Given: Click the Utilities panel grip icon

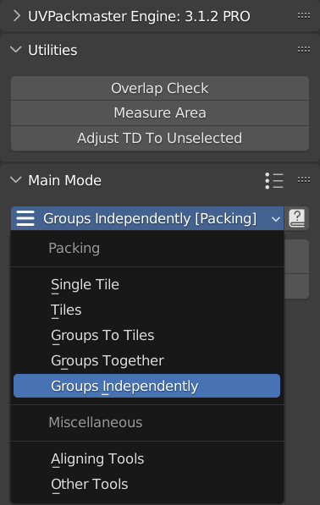Looking at the screenshot, I should click(304, 50).
